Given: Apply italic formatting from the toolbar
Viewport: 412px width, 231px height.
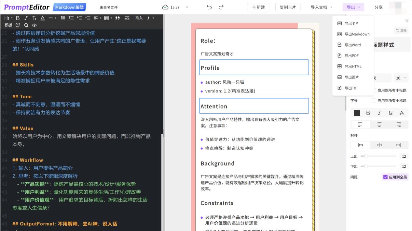Looking at the screenshot, I should [x=26, y=18].
